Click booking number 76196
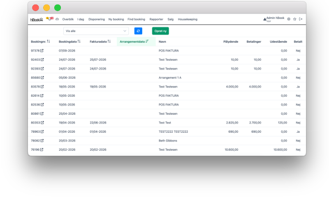Screen dimensions: 329x197 click(x=35, y=149)
